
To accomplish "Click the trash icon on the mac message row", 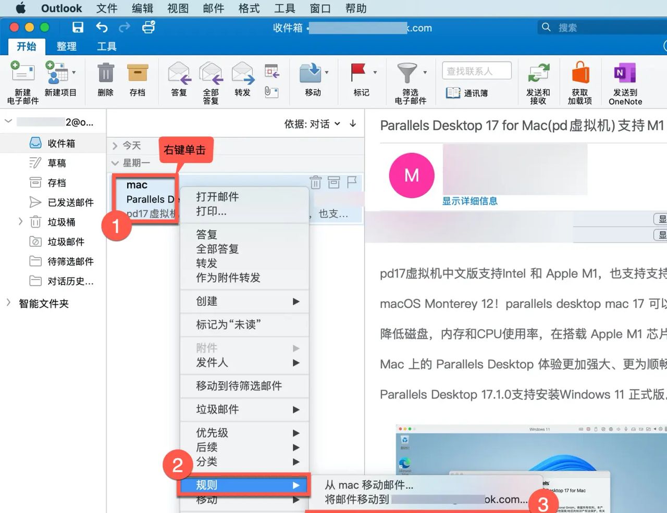I will point(316,182).
